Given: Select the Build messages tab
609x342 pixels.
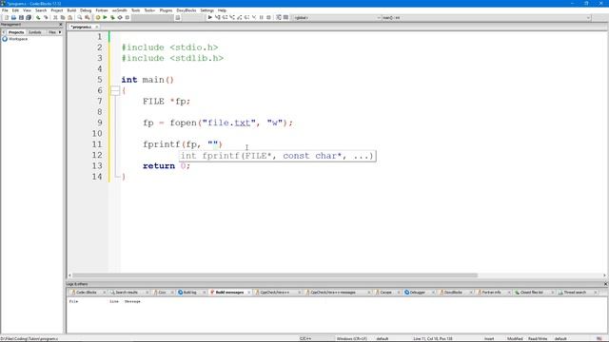Looking at the screenshot, I should click(x=229, y=293).
